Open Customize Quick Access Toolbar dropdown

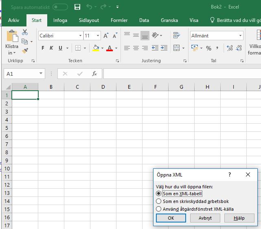point(117,7)
